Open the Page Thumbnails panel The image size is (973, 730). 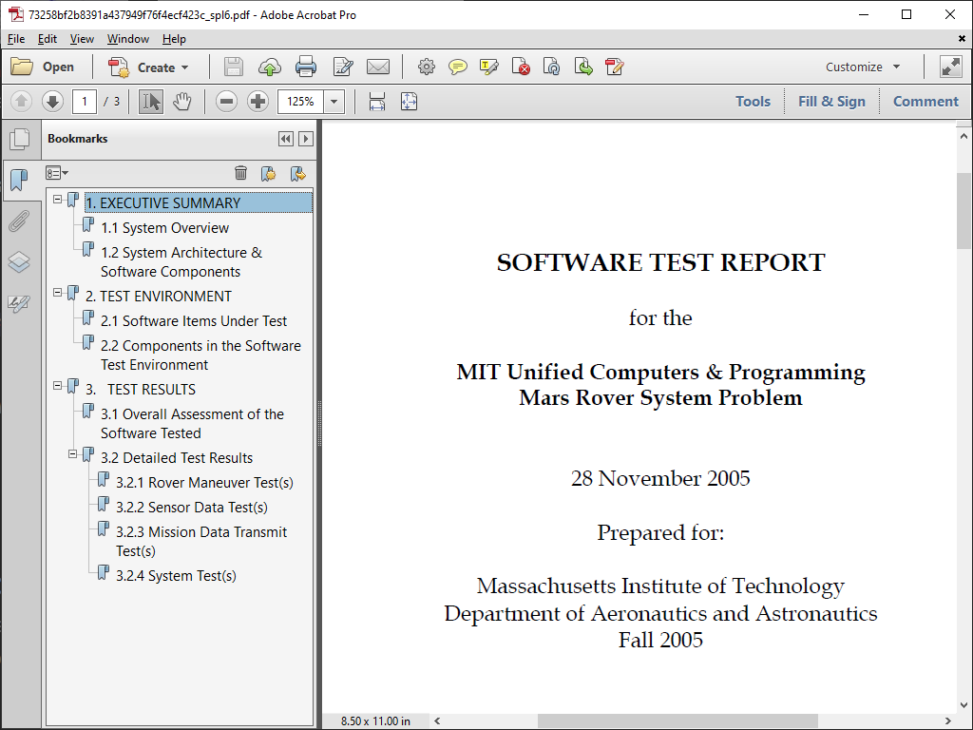coord(20,139)
